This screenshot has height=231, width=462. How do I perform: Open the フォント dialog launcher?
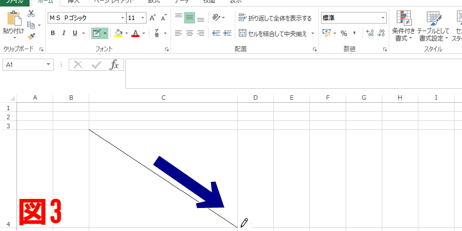tap(167, 50)
